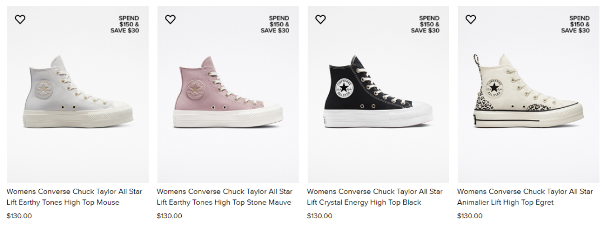
Task: View the pink Stone Mauve sneaker photo
Action: coord(228,94)
